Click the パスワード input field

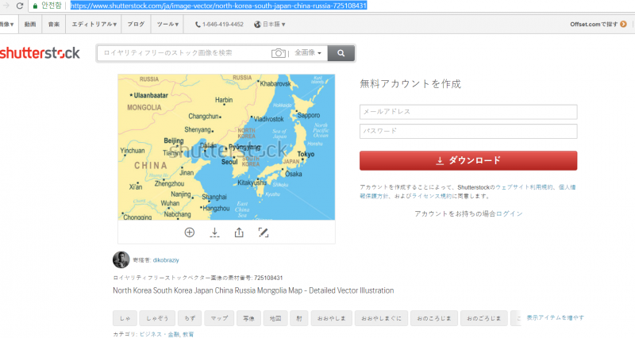[468, 131]
